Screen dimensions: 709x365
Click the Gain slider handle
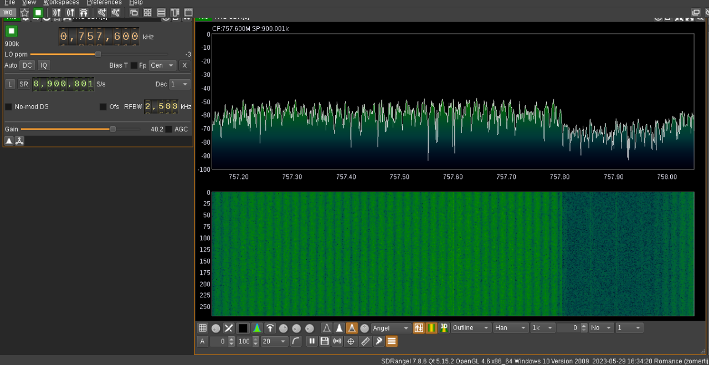click(113, 129)
